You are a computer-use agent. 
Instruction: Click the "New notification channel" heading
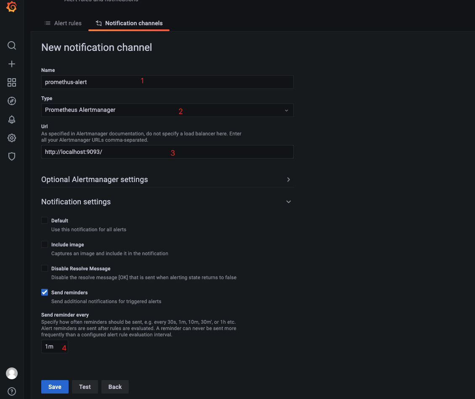pyautogui.click(x=97, y=47)
